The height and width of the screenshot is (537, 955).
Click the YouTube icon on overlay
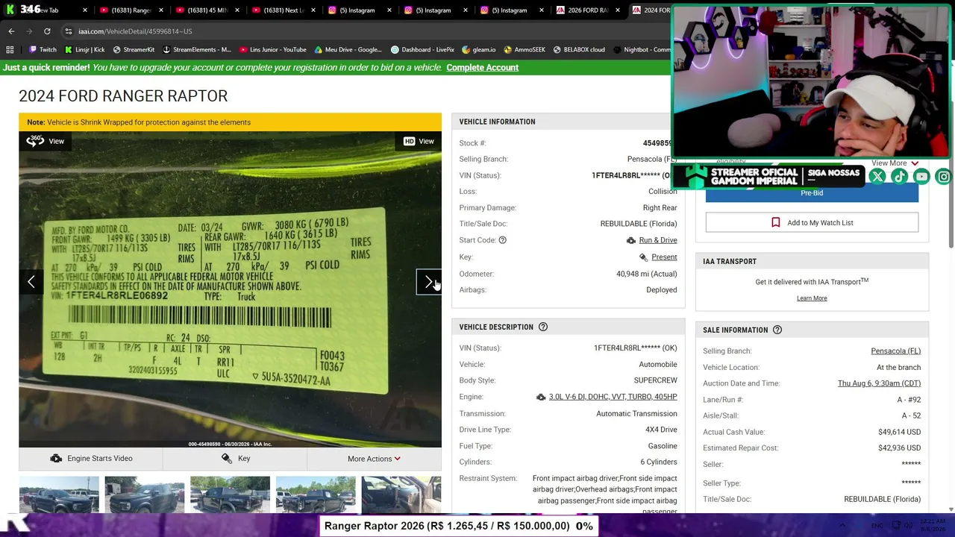(x=922, y=177)
